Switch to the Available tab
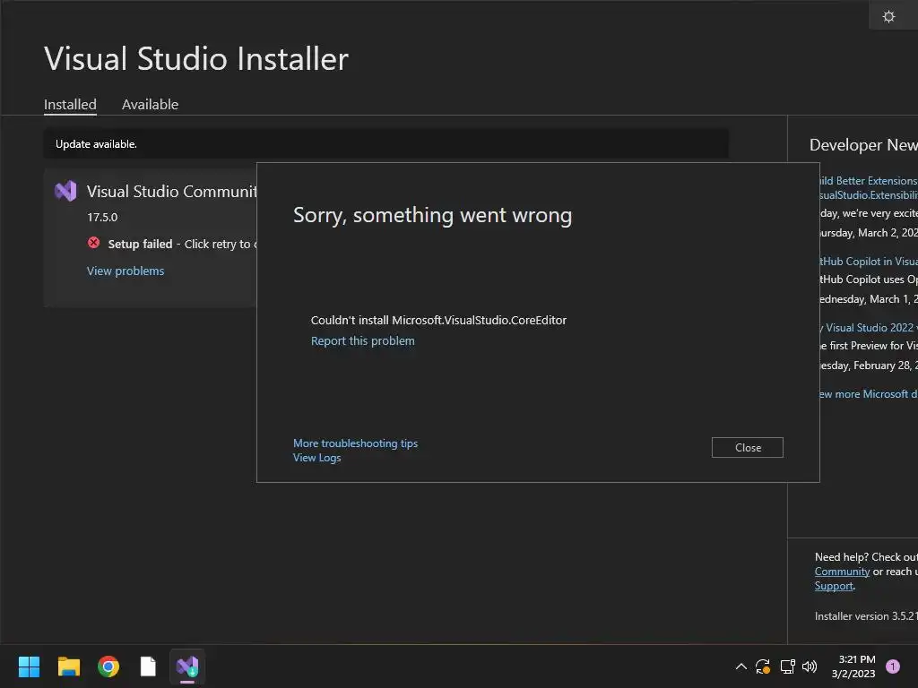This screenshot has width=918, height=688. point(150,104)
